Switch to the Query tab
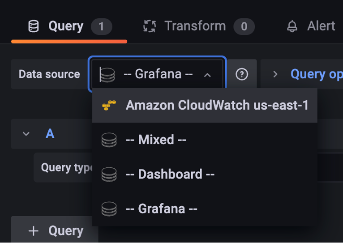This screenshot has width=343, height=243. tap(69, 26)
